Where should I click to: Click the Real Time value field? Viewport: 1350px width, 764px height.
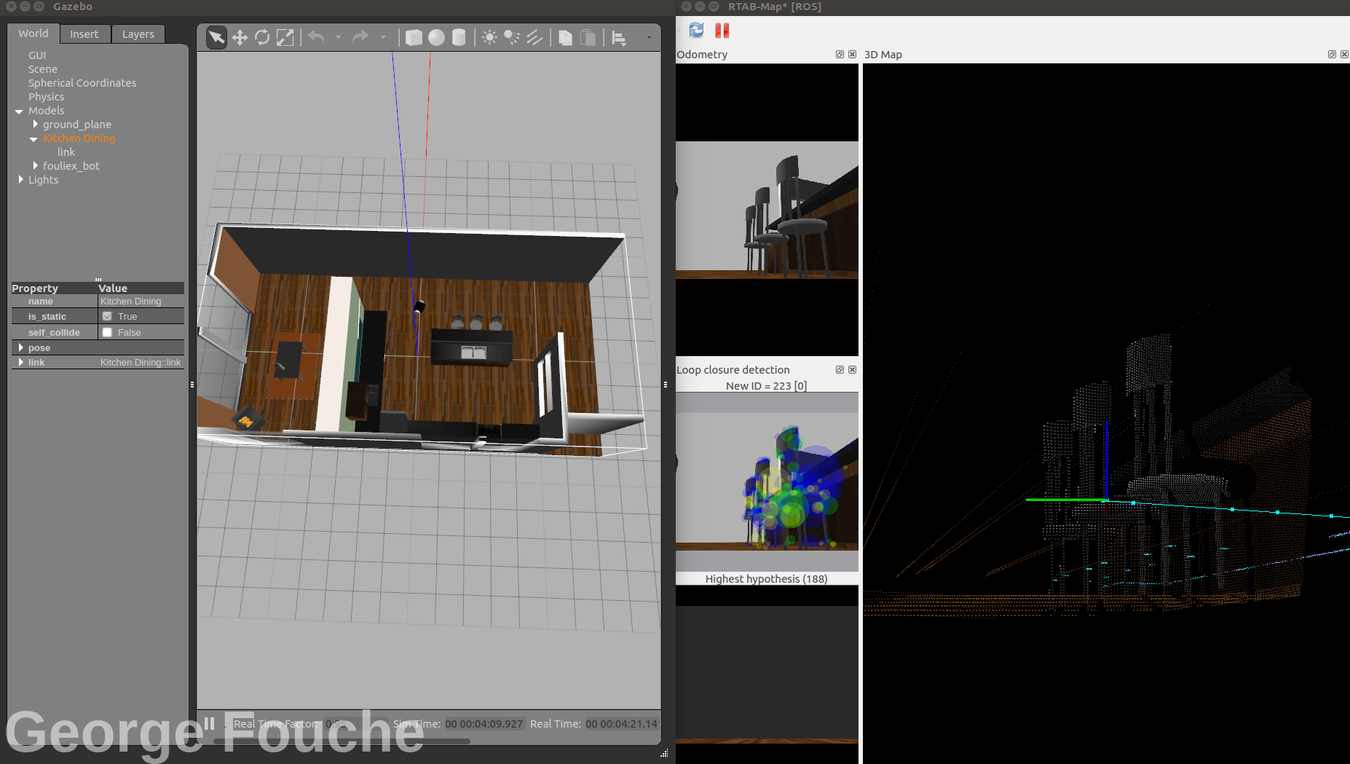coord(623,724)
